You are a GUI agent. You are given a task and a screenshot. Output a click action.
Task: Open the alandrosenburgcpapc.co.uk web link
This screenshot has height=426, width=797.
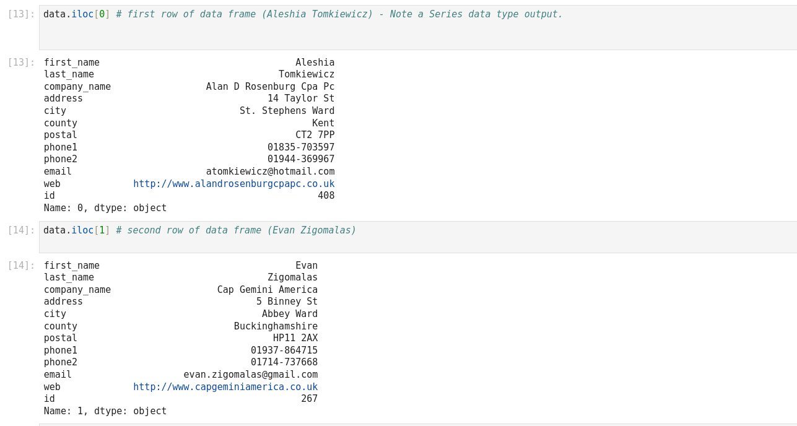(x=233, y=184)
